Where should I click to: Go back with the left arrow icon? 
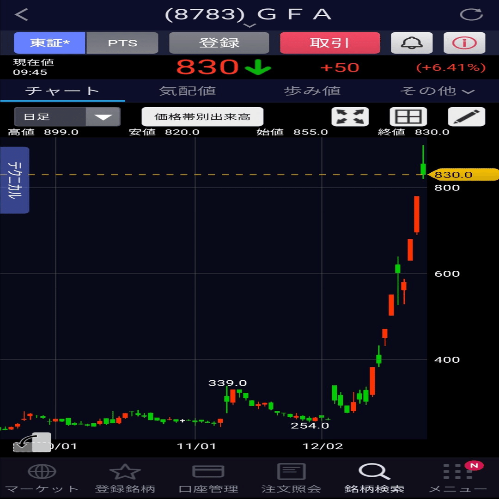[22, 14]
